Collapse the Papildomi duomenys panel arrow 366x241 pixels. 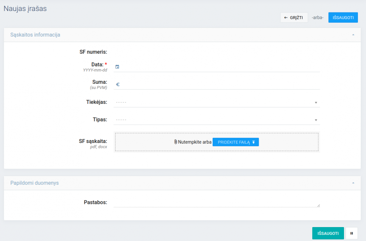tap(353, 183)
